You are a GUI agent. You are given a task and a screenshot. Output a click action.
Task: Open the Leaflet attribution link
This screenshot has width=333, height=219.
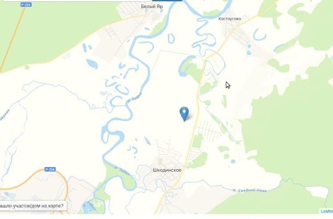[327, 211]
